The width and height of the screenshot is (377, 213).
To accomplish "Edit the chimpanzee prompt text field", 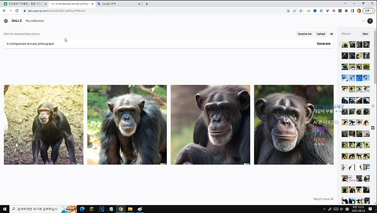I will pyautogui.click(x=156, y=43).
